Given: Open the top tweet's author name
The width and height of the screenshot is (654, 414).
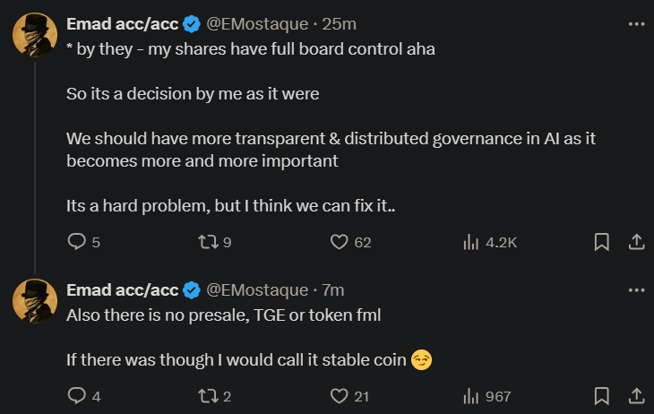Looking at the screenshot, I should click(122, 23).
